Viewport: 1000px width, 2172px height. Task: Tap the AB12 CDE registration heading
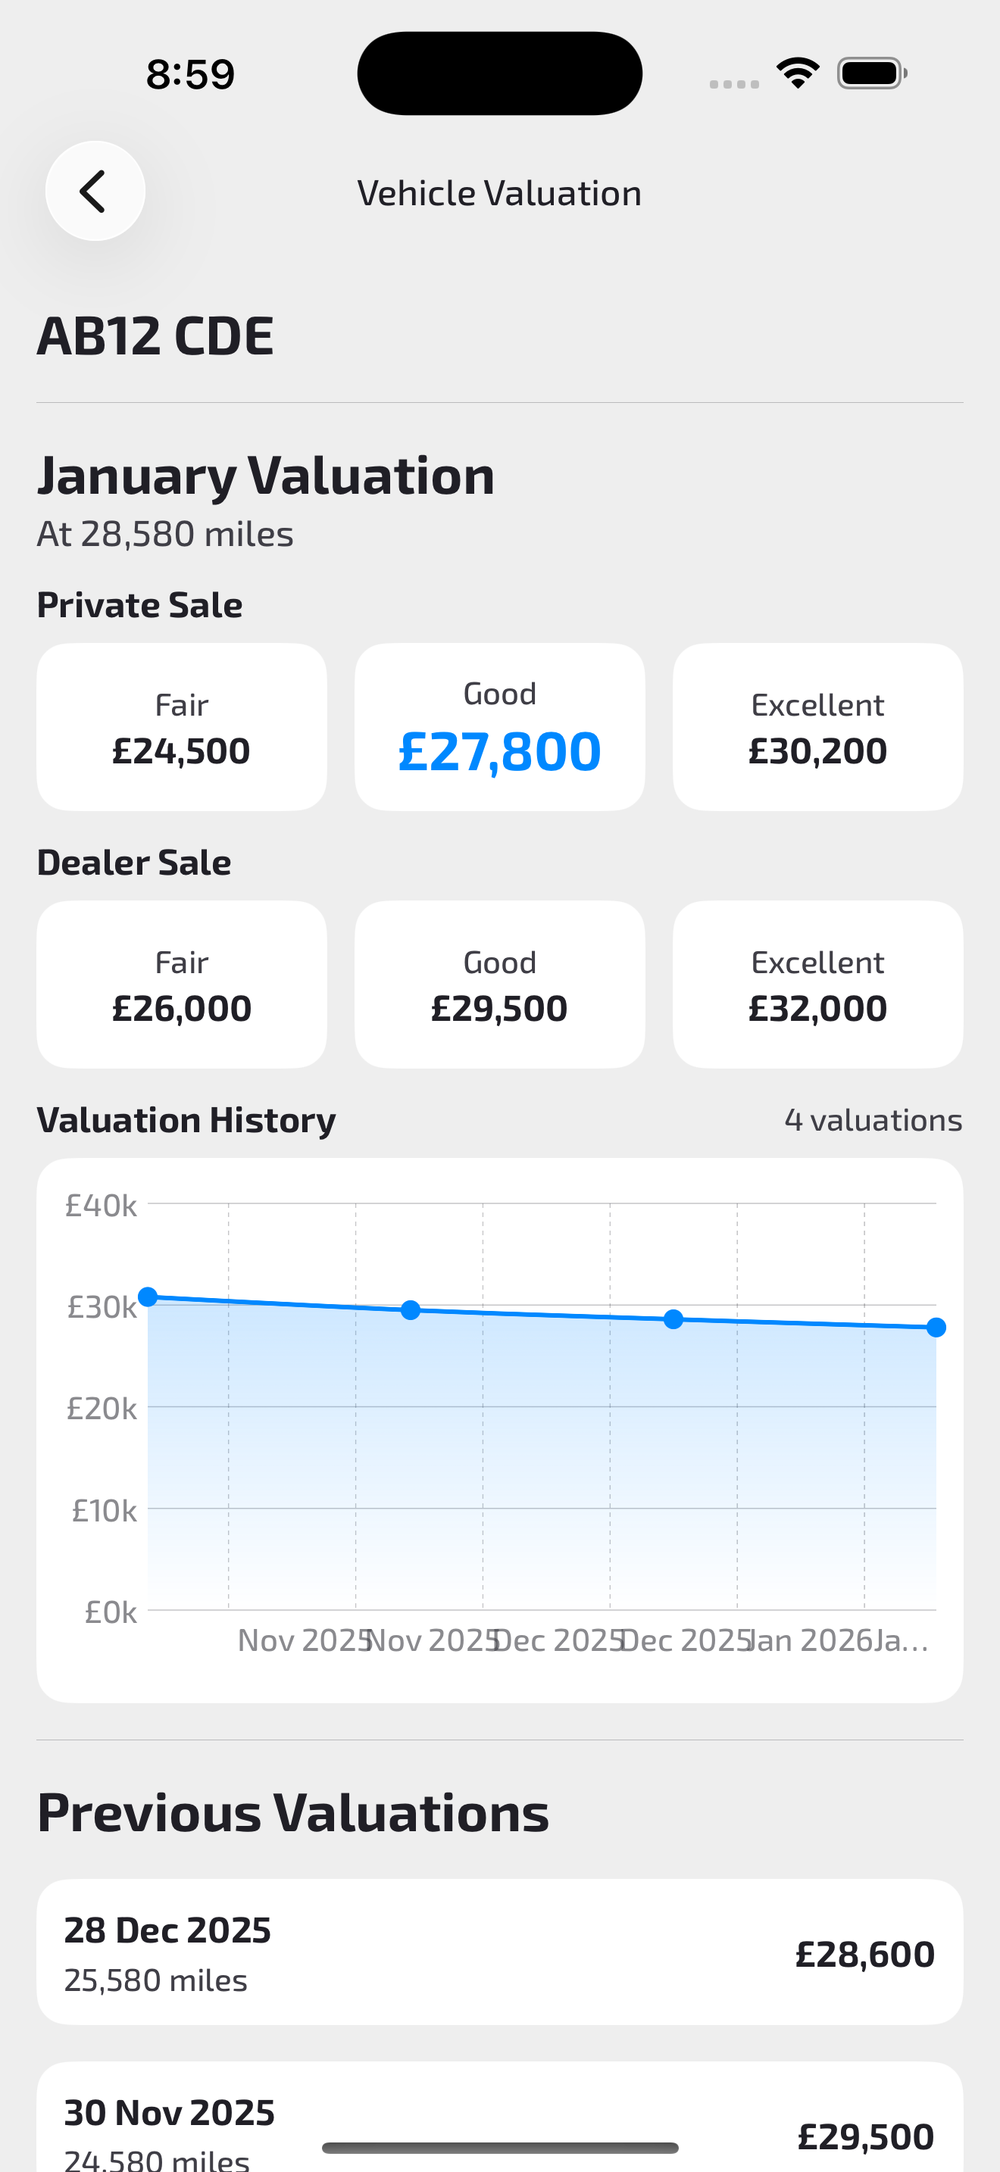[155, 335]
